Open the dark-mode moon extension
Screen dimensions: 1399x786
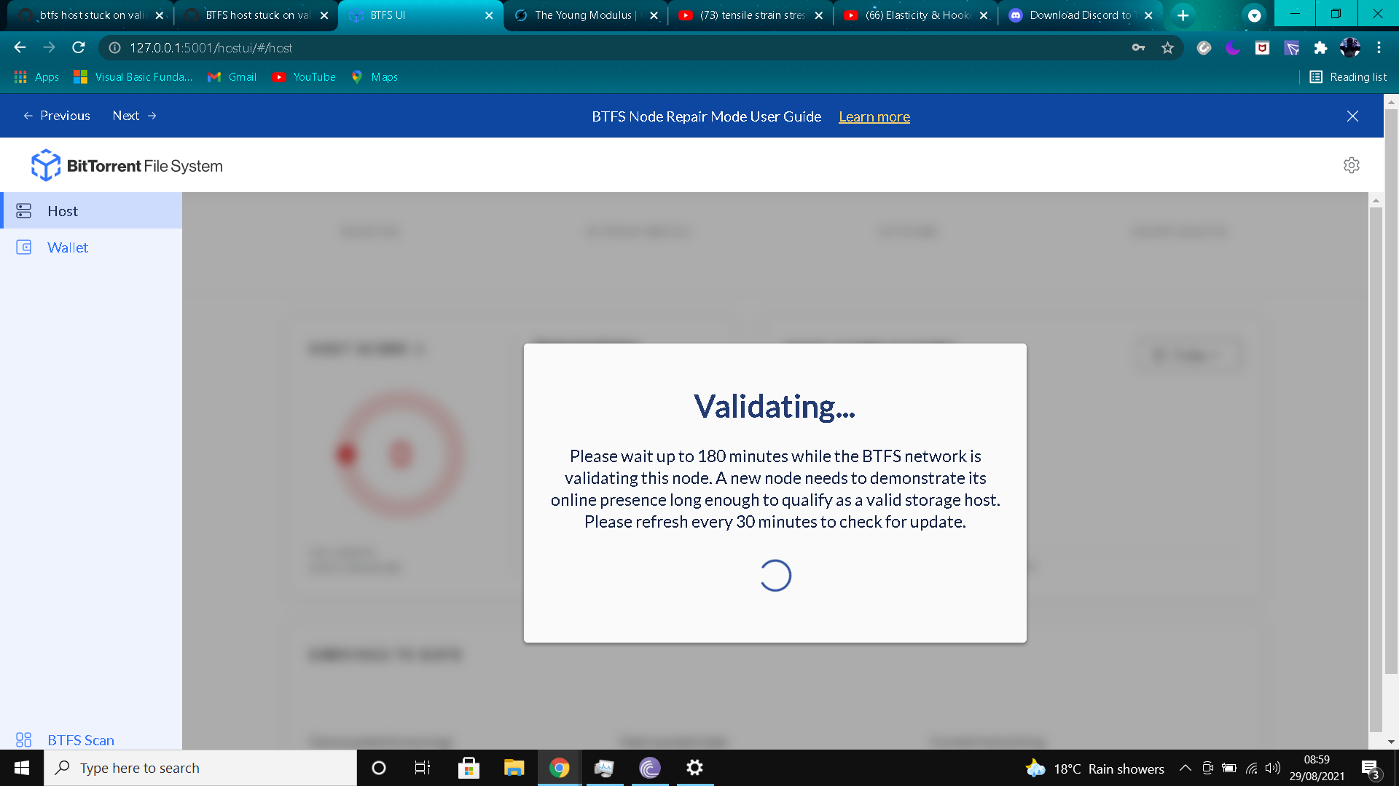point(1233,47)
